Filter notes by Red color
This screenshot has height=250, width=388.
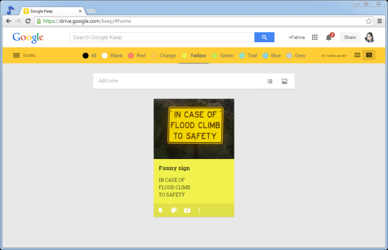(x=136, y=56)
